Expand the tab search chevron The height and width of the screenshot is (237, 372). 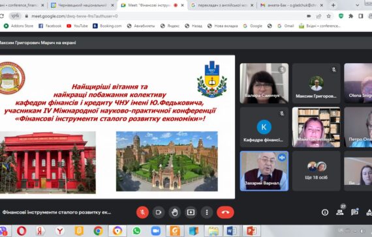(x=357, y=5)
